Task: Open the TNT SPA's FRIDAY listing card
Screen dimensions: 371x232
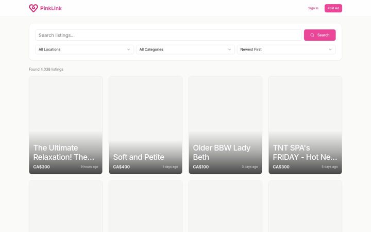Action: pos(305,125)
